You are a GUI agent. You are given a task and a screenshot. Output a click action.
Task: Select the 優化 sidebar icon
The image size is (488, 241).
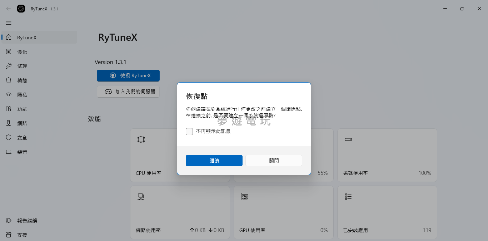point(9,52)
